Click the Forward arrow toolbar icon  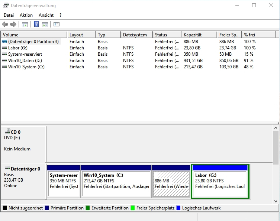(x=13, y=24)
